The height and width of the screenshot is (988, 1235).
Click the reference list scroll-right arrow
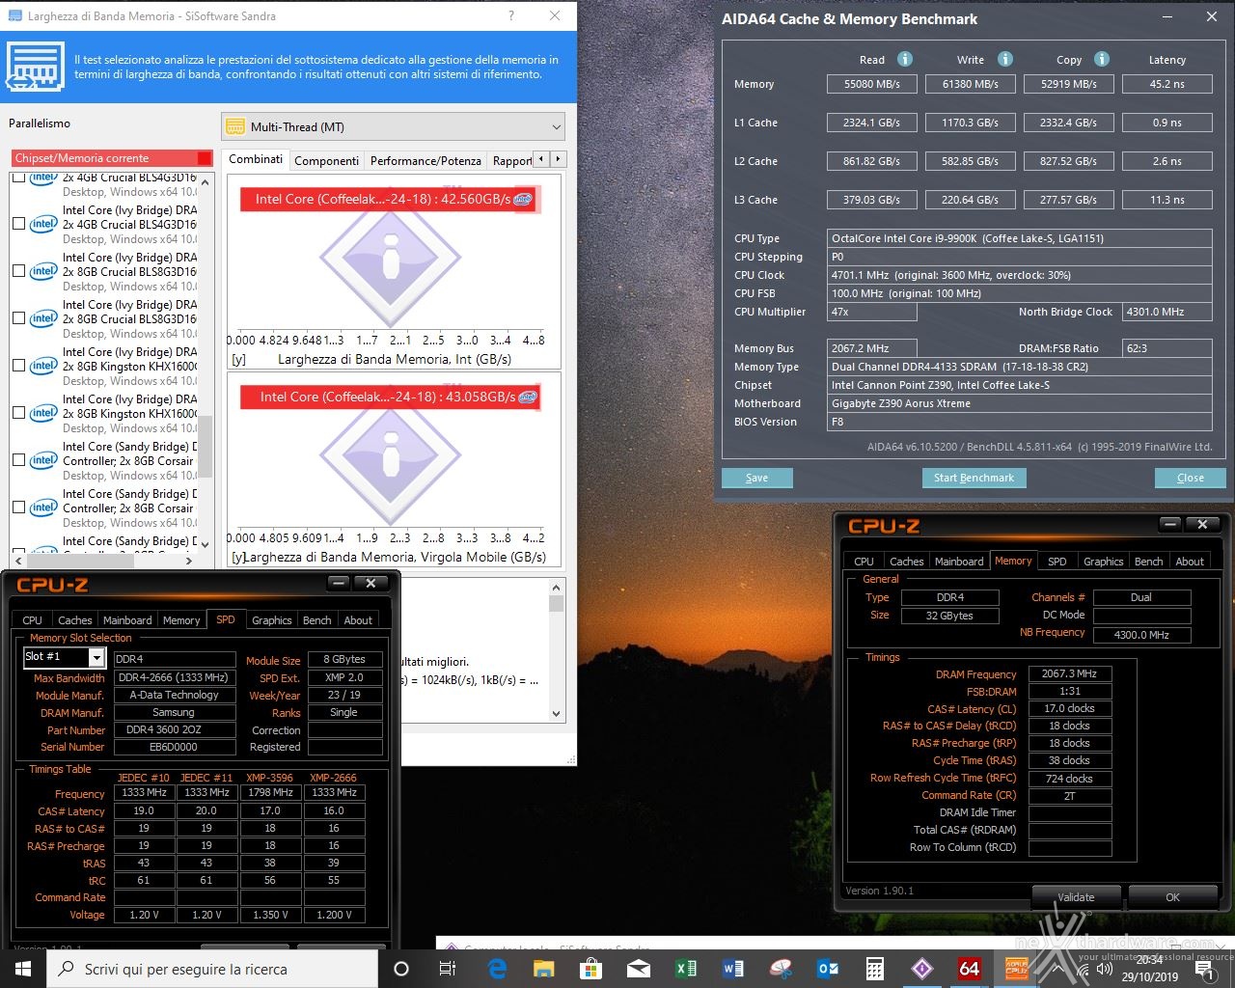pyautogui.click(x=189, y=560)
